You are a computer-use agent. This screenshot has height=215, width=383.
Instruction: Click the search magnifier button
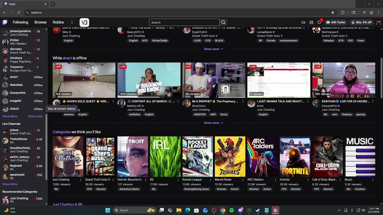(223, 22)
